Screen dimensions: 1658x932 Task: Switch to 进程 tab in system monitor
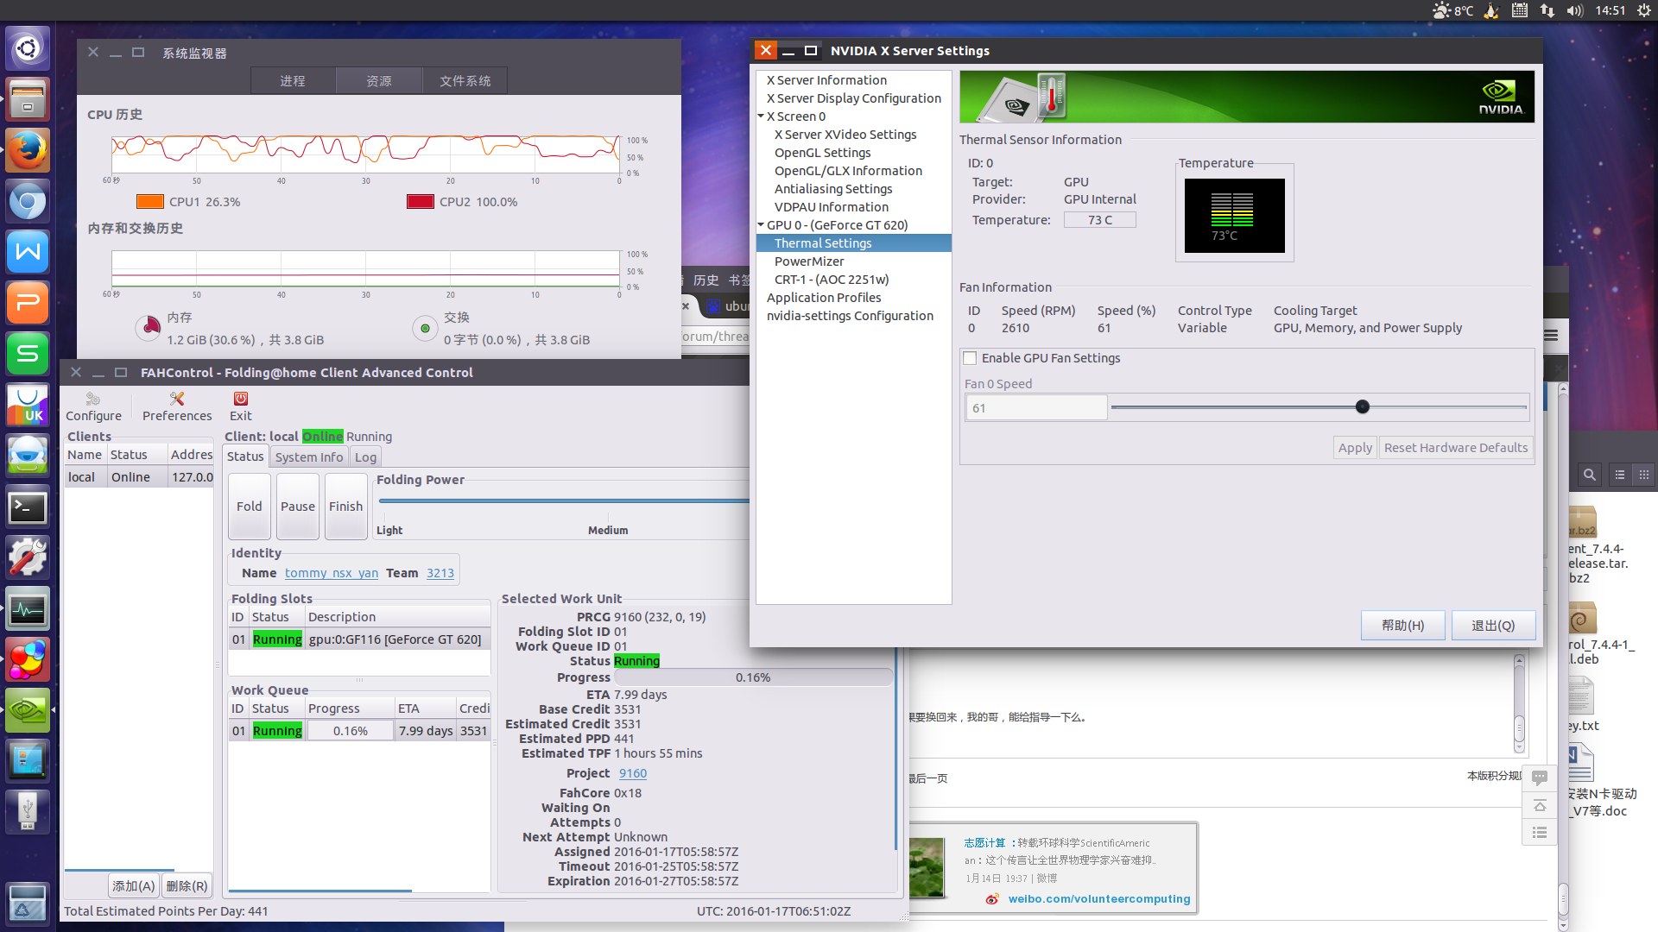click(293, 80)
